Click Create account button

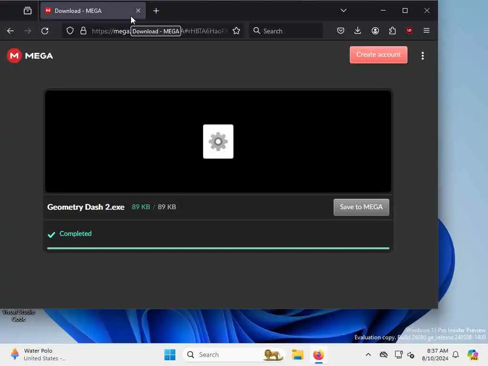tap(378, 55)
